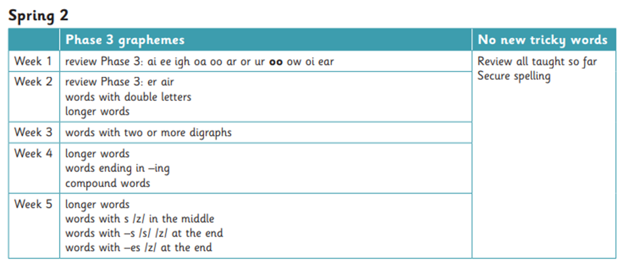Click Review all taught so far text
Image resolution: width=618 pixels, height=263 pixels.
point(537,62)
